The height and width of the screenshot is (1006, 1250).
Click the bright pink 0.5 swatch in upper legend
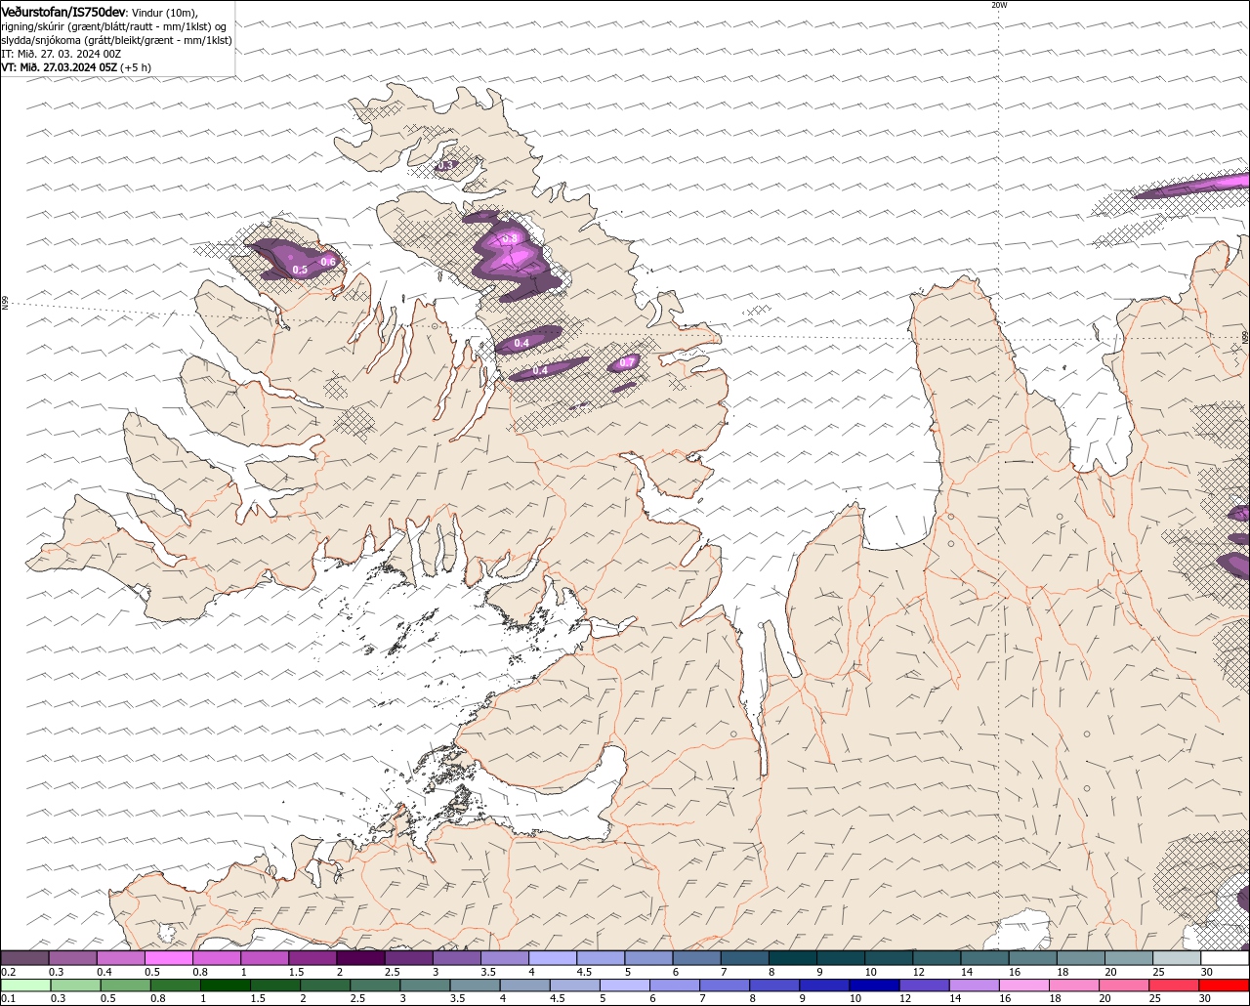coord(169,958)
